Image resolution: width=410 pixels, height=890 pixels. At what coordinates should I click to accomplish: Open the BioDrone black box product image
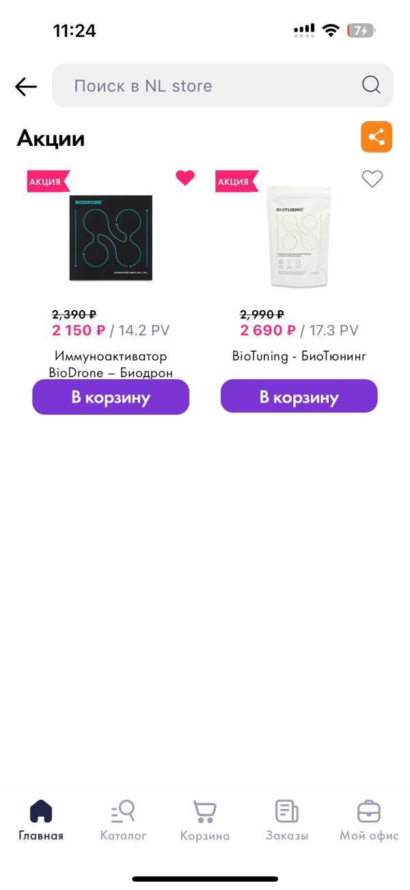coord(111,238)
